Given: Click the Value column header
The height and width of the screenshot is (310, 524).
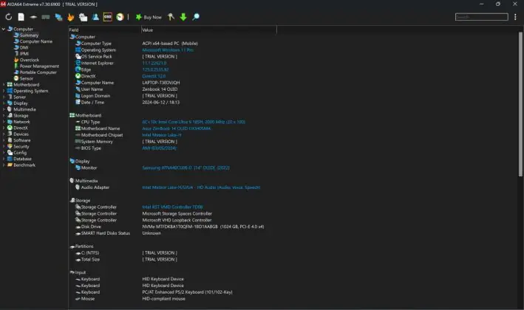Looking at the screenshot, I should [x=209, y=30].
